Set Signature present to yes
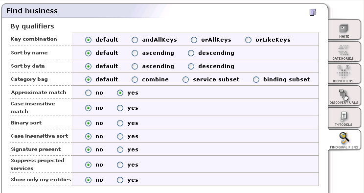 click(x=120, y=150)
